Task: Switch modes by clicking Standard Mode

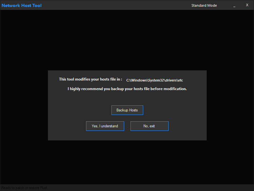Action: click(x=204, y=5)
